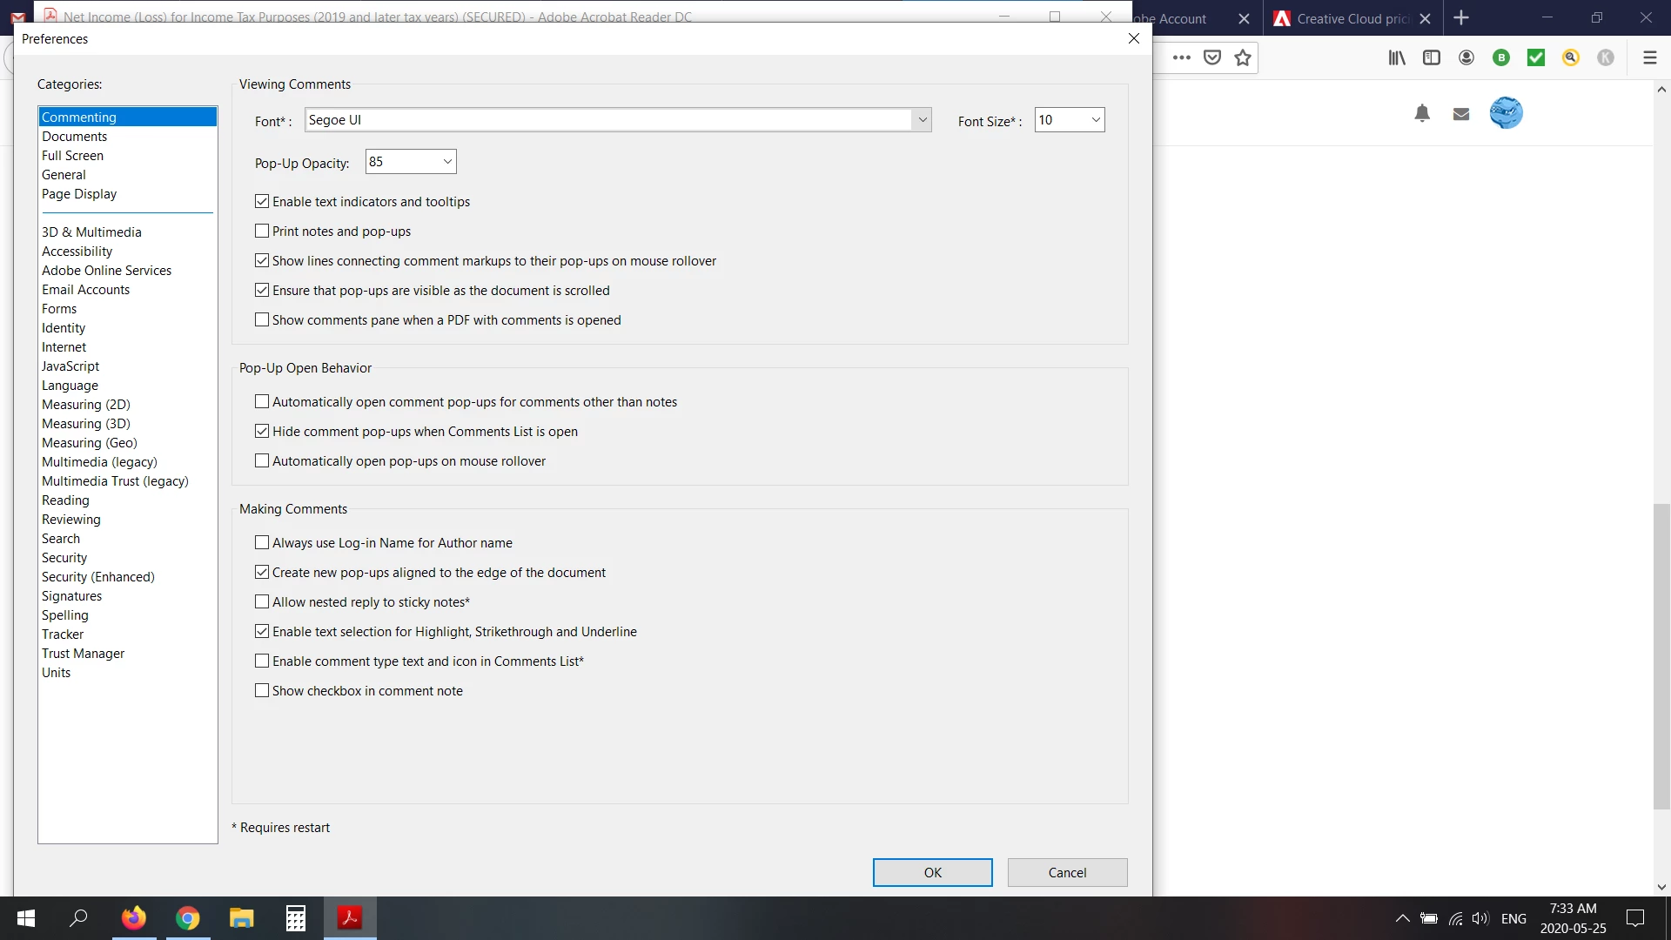1671x940 pixels.
Task: Click the notification bell icon
Action: (1422, 113)
